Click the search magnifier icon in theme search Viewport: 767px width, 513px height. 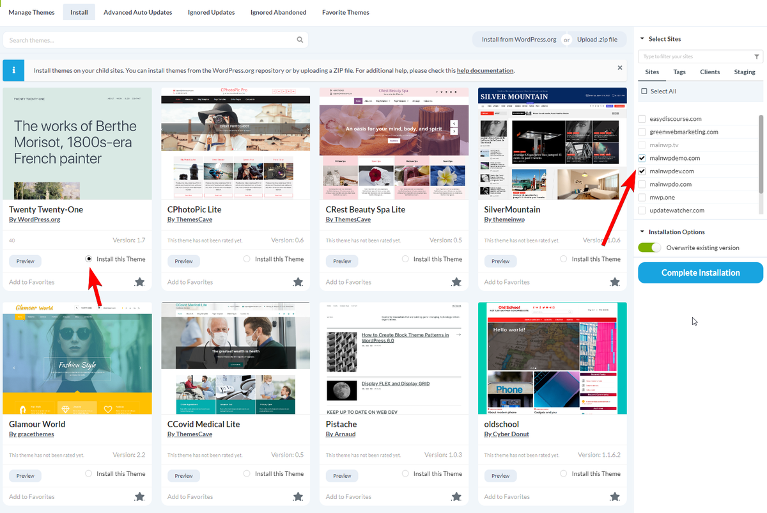[x=300, y=39]
